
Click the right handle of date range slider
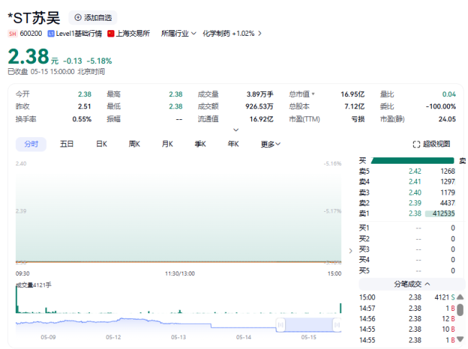(336, 325)
